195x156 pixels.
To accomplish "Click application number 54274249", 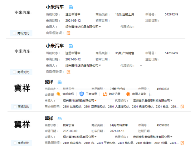I will pos(171,14).
